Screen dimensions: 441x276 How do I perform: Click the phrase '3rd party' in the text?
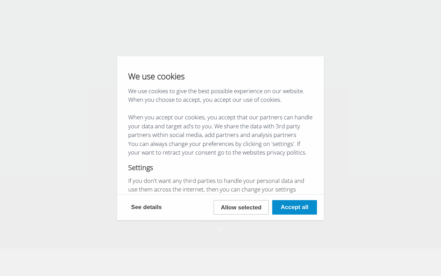pos(288,126)
